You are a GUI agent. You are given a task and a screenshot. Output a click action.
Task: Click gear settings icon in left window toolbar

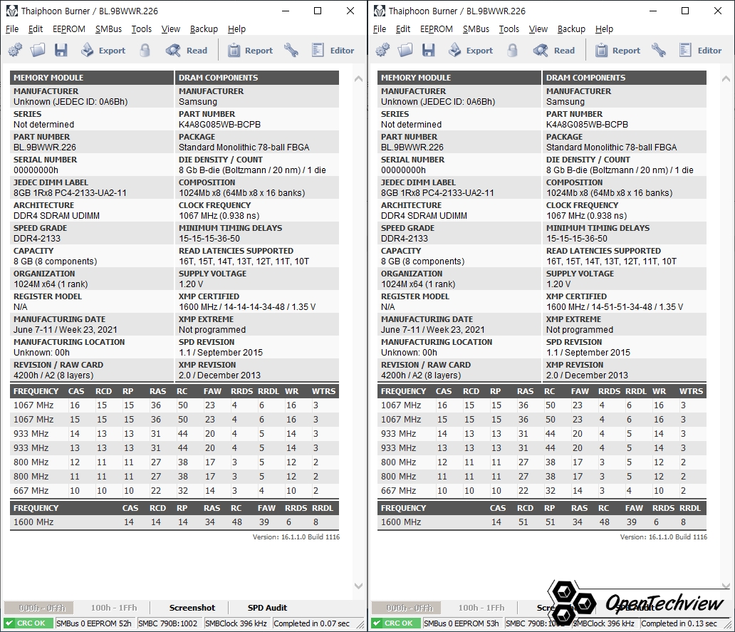(x=15, y=50)
